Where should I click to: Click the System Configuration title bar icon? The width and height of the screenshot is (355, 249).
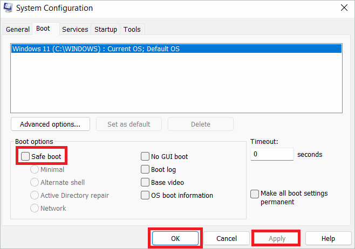coord(8,8)
